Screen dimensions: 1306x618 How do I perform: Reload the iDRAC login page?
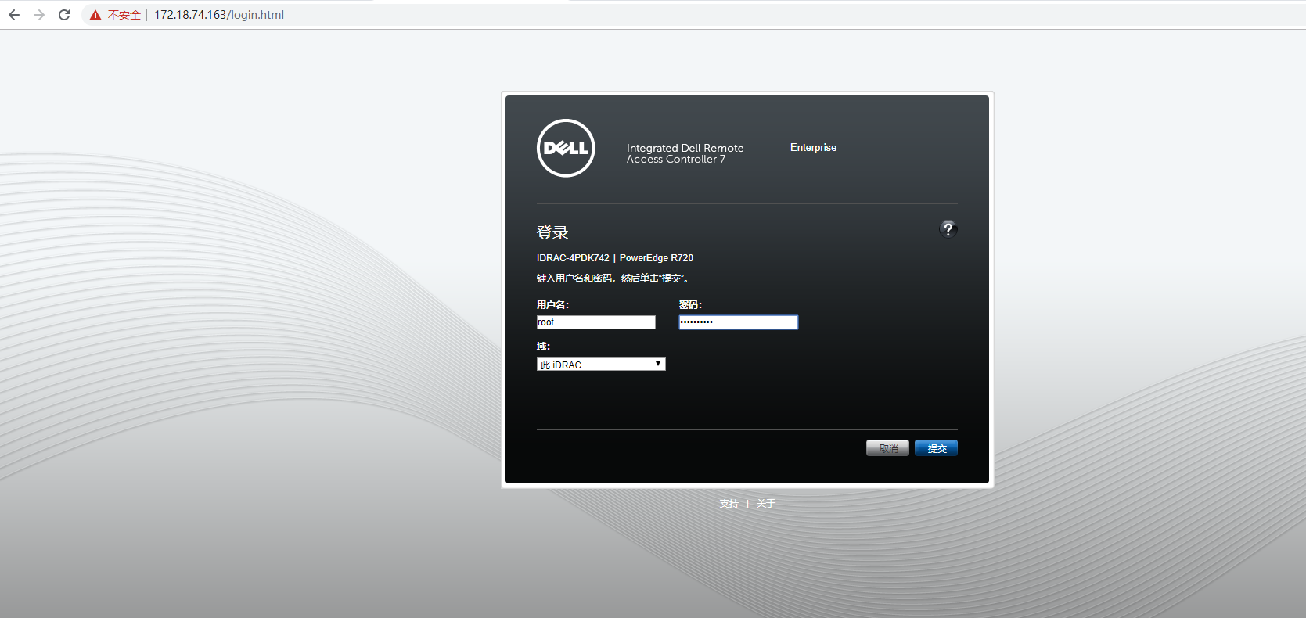[x=64, y=15]
